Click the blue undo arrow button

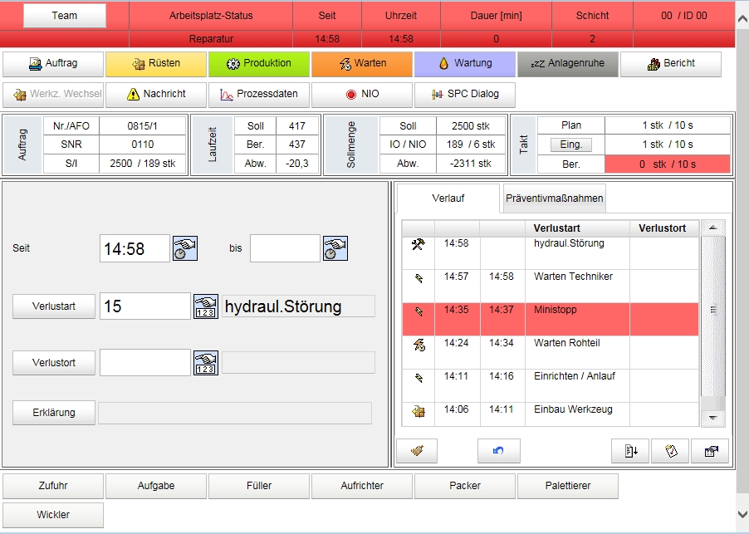pyautogui.click(x=498, y=451)
